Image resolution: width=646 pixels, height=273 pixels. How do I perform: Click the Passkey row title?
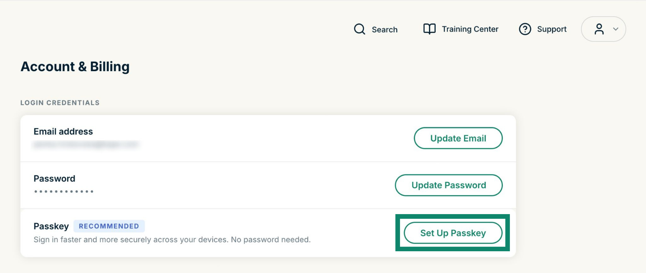pyautogui.click(x=51, y=226)
